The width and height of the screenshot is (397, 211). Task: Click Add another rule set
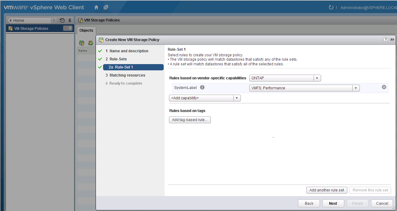point(327,190)
